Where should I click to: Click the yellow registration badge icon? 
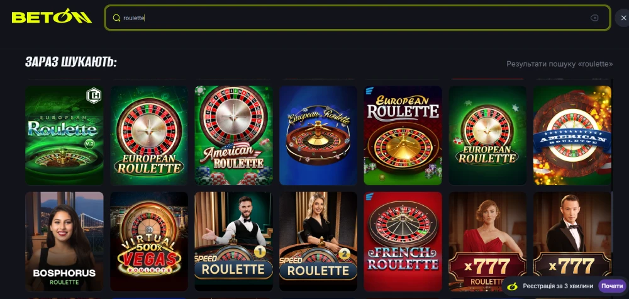point(511,286)
